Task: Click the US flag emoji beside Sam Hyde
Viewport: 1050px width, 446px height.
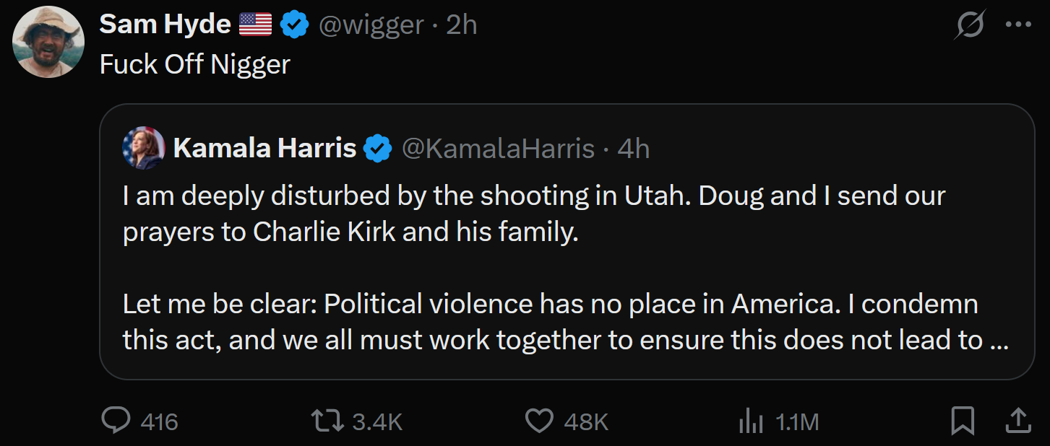Action: pyautogui.click(x=254, y=25)
